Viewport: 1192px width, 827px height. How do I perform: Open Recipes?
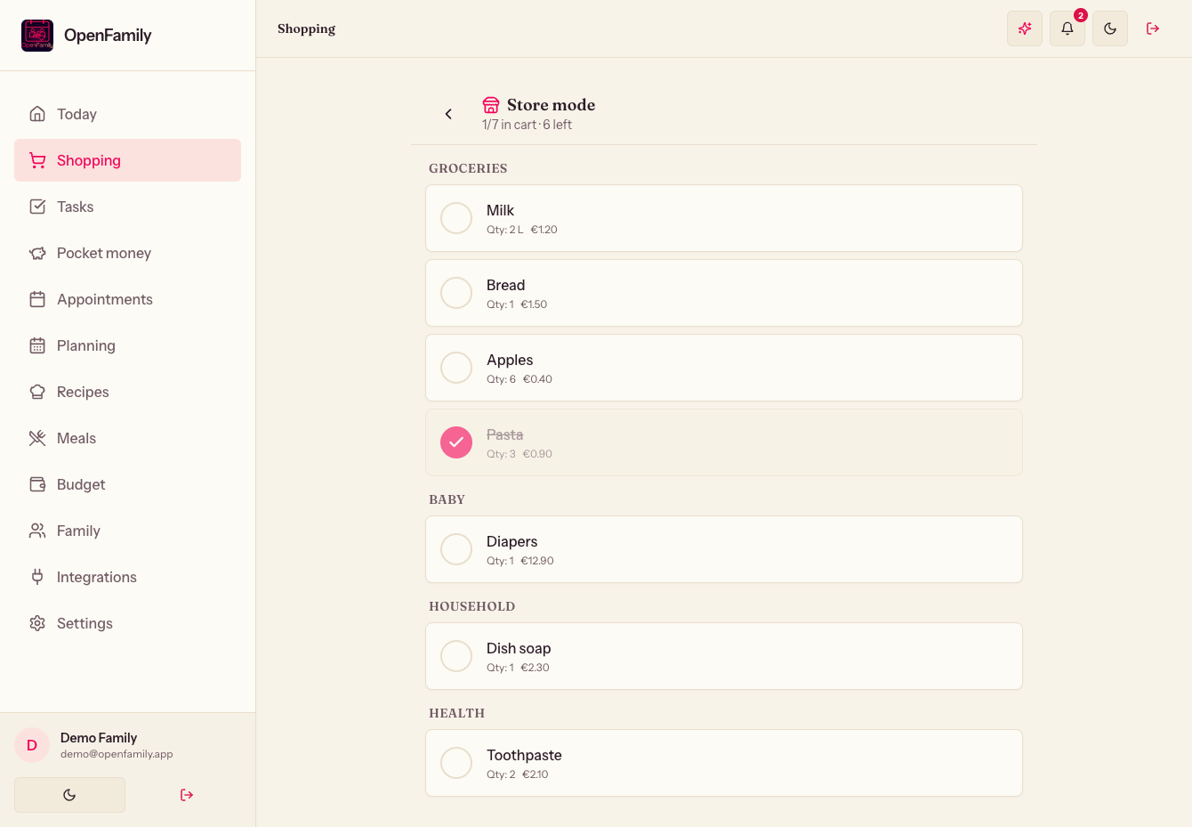(127, 392)
